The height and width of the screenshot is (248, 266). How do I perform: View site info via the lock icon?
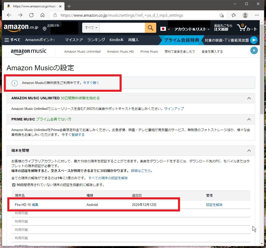coord(55,15)
